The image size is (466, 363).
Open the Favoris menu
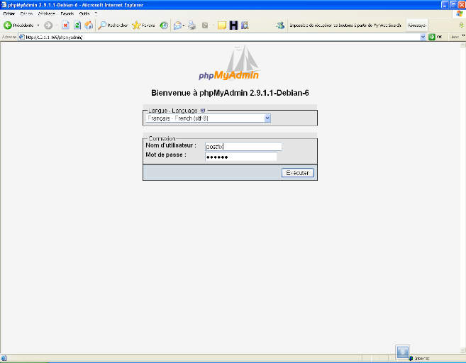67,13
